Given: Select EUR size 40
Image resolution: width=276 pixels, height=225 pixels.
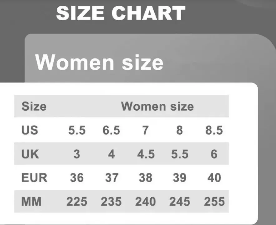Looking at the screenshot, I should 214,177.
